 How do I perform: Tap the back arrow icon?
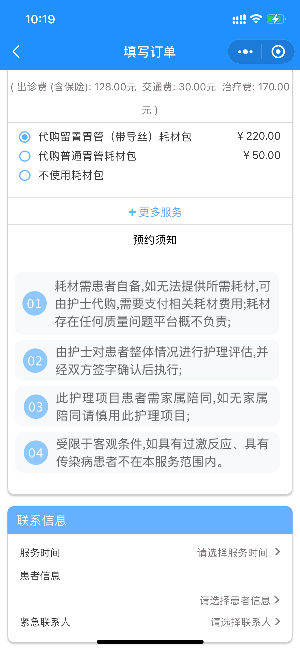click(16, 52)
